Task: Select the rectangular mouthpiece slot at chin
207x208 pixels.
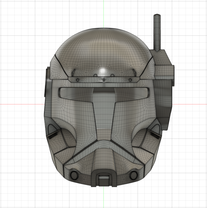Action: [x=104, y=181]
